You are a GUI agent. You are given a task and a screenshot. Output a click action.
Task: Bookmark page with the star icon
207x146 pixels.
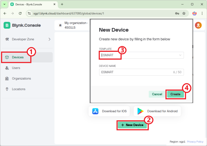point(184,13)
